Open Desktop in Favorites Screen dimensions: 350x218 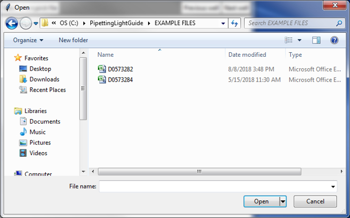tap(40, 69)
